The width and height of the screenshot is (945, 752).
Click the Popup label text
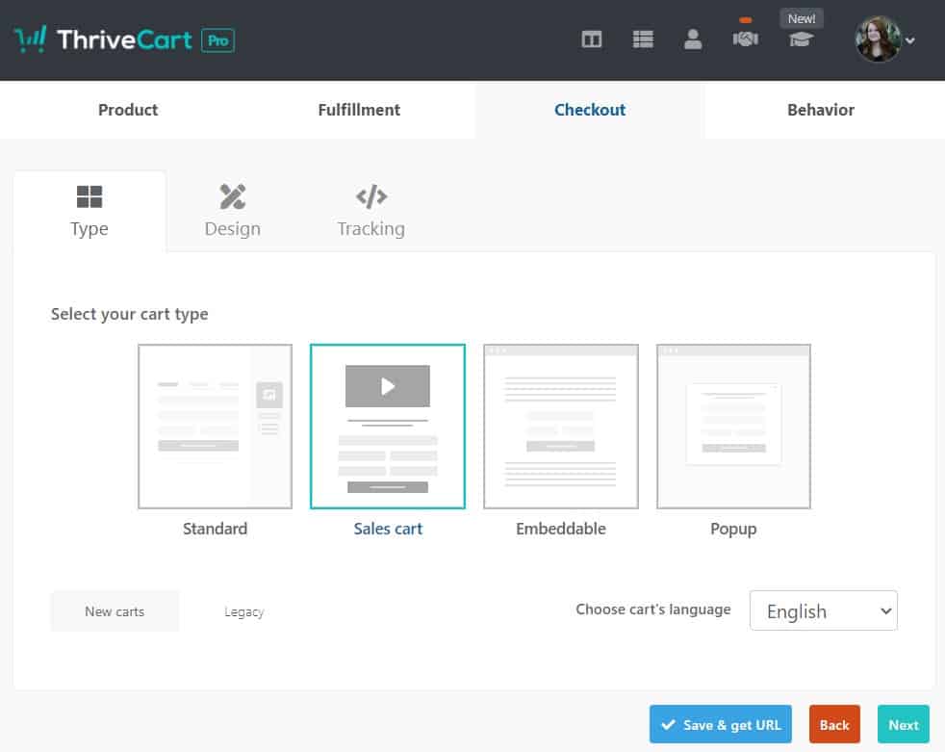click(733, 530)
